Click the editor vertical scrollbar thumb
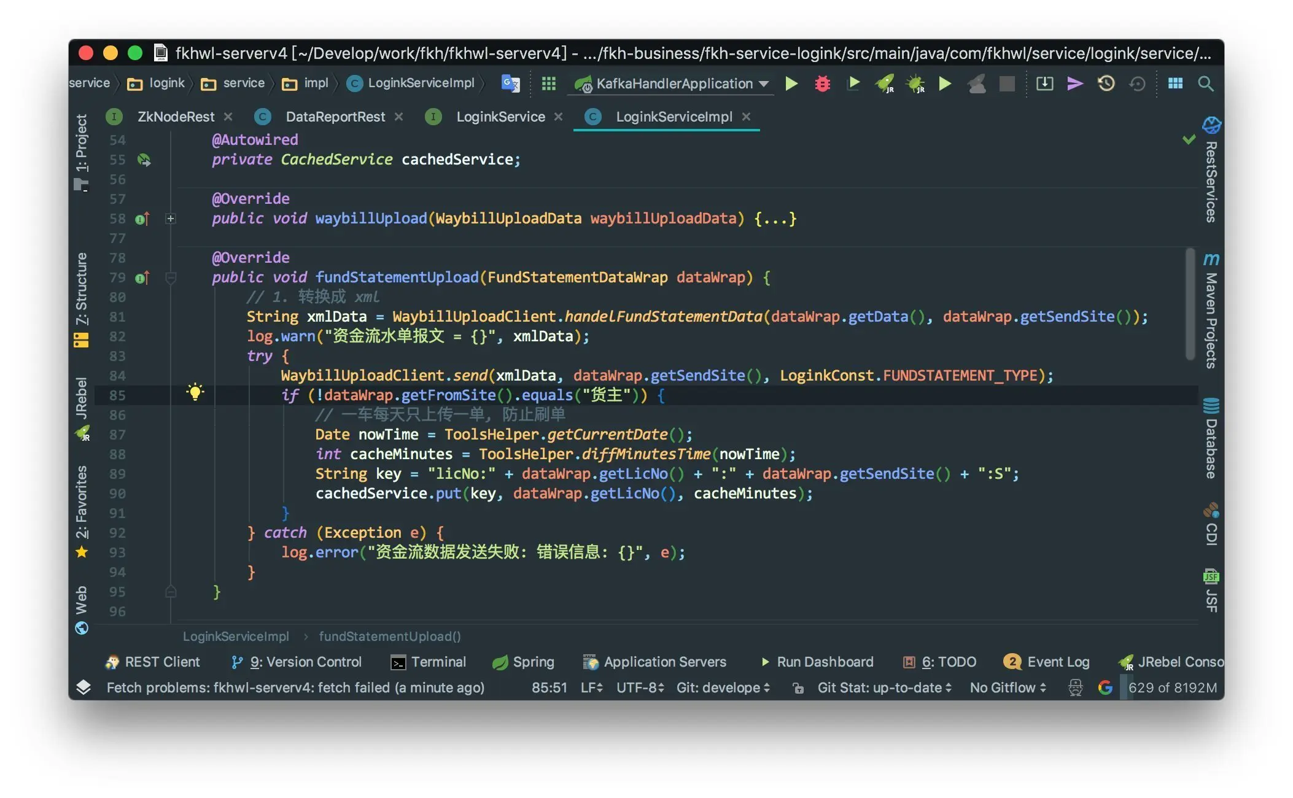 tap(1190, 304)
